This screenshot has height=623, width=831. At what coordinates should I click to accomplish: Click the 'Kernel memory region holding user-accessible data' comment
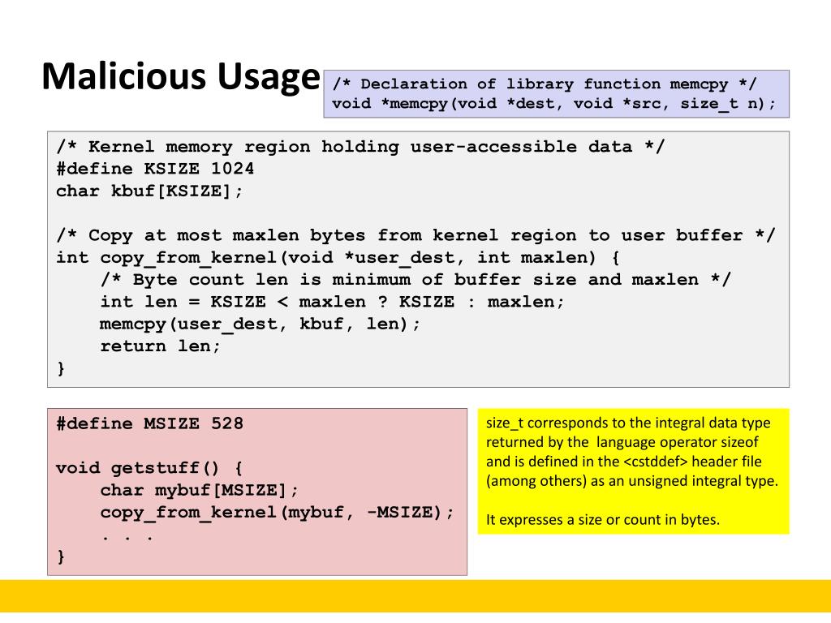360,147
